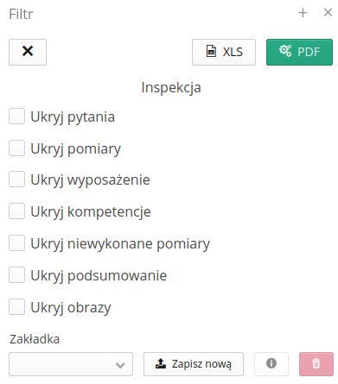Toggle the Ukryj wyposażenie checkbox
The width and height of the screenshot is (338, 384).
pyautogui.click(x=16, y=179)
